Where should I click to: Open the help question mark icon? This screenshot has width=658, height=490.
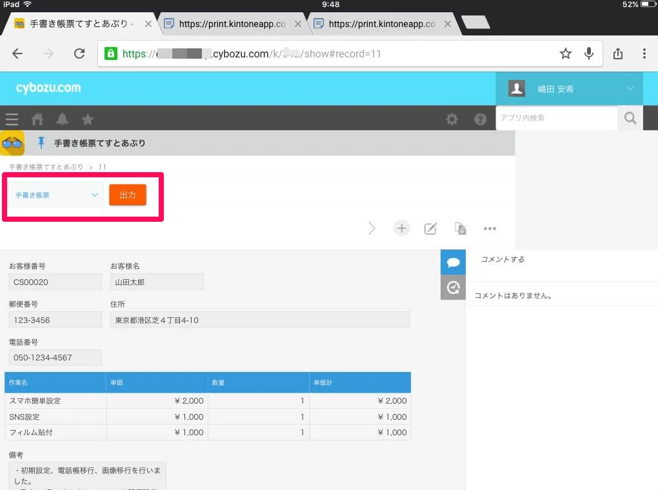480,119
